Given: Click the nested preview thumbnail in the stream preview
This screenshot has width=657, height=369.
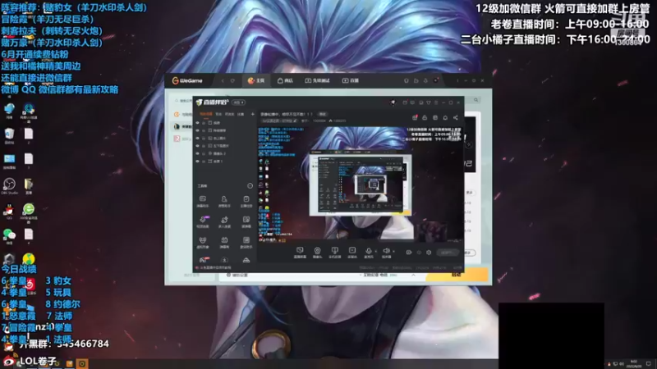Looking at the screenshot, I should [361, 184].
